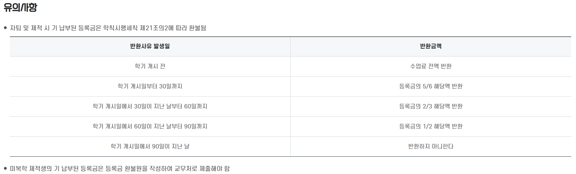Screen dimensions: 576x174
Task: Select the '등록금의 2/3 해당액 반환' cell
Action: [x=431, y=106]
